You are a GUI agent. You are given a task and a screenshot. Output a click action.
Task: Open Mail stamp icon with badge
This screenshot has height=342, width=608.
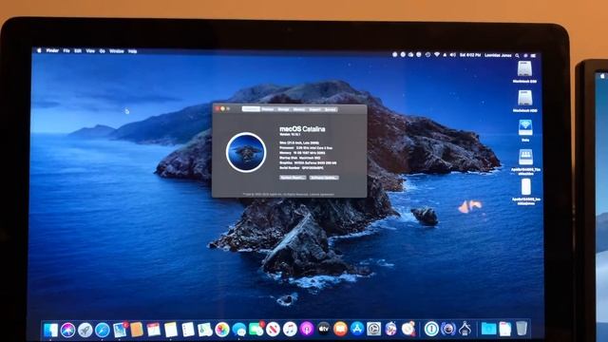[120, 330]
